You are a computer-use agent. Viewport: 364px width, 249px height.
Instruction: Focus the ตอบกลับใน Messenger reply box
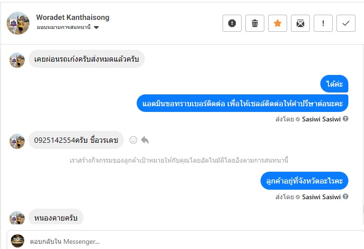point(190,241)
